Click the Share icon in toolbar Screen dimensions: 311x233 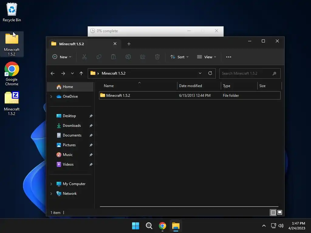143,57
